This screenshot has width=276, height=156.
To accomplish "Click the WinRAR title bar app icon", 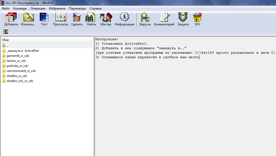I will [2, 3].
